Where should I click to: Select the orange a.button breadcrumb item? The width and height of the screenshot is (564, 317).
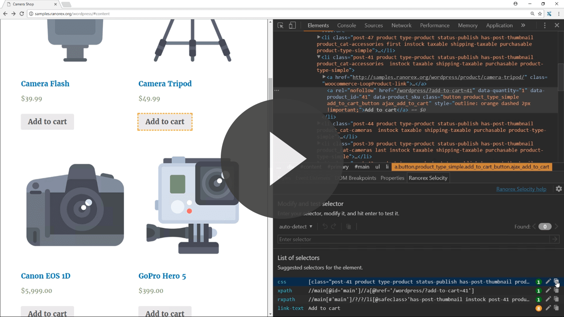(472, 167)
